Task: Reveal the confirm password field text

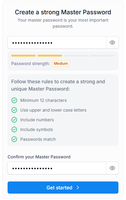Action: pyautogui.click(x=112, y=168)
